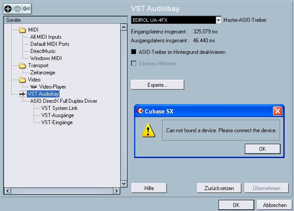The image size is (294, 211).
Task: Select the MIDI folder icon
Action: (22, 30)
